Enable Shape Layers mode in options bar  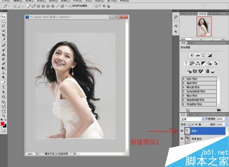(x=15, y=6)
